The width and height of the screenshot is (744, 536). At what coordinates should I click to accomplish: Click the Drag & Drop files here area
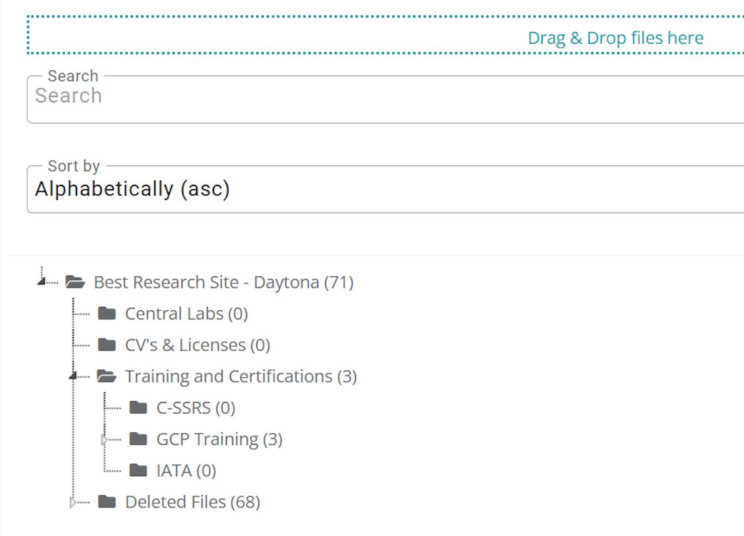pos(385,35)
